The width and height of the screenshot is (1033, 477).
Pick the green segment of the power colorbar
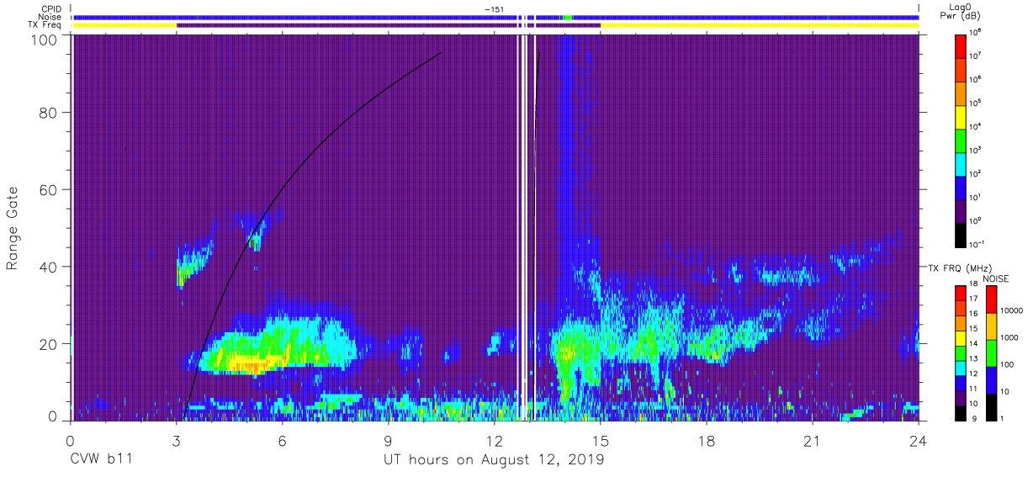click(x=961, y=140)
